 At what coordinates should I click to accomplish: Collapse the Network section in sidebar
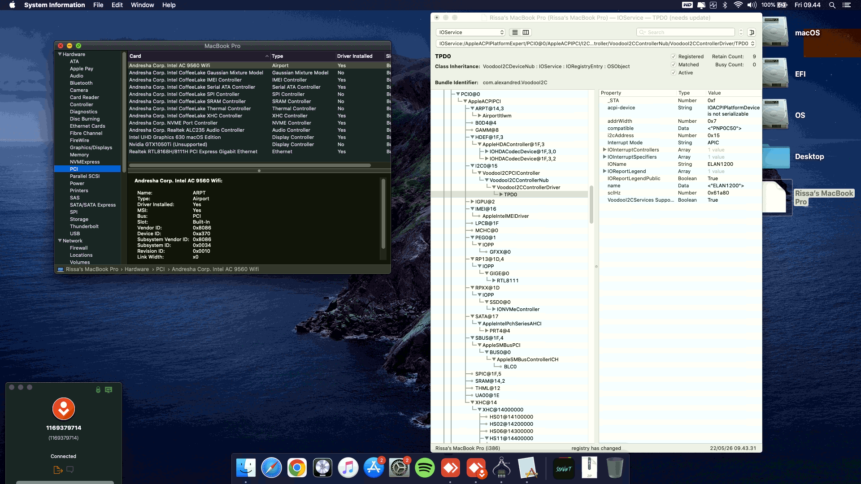click(x=60, y=241)
